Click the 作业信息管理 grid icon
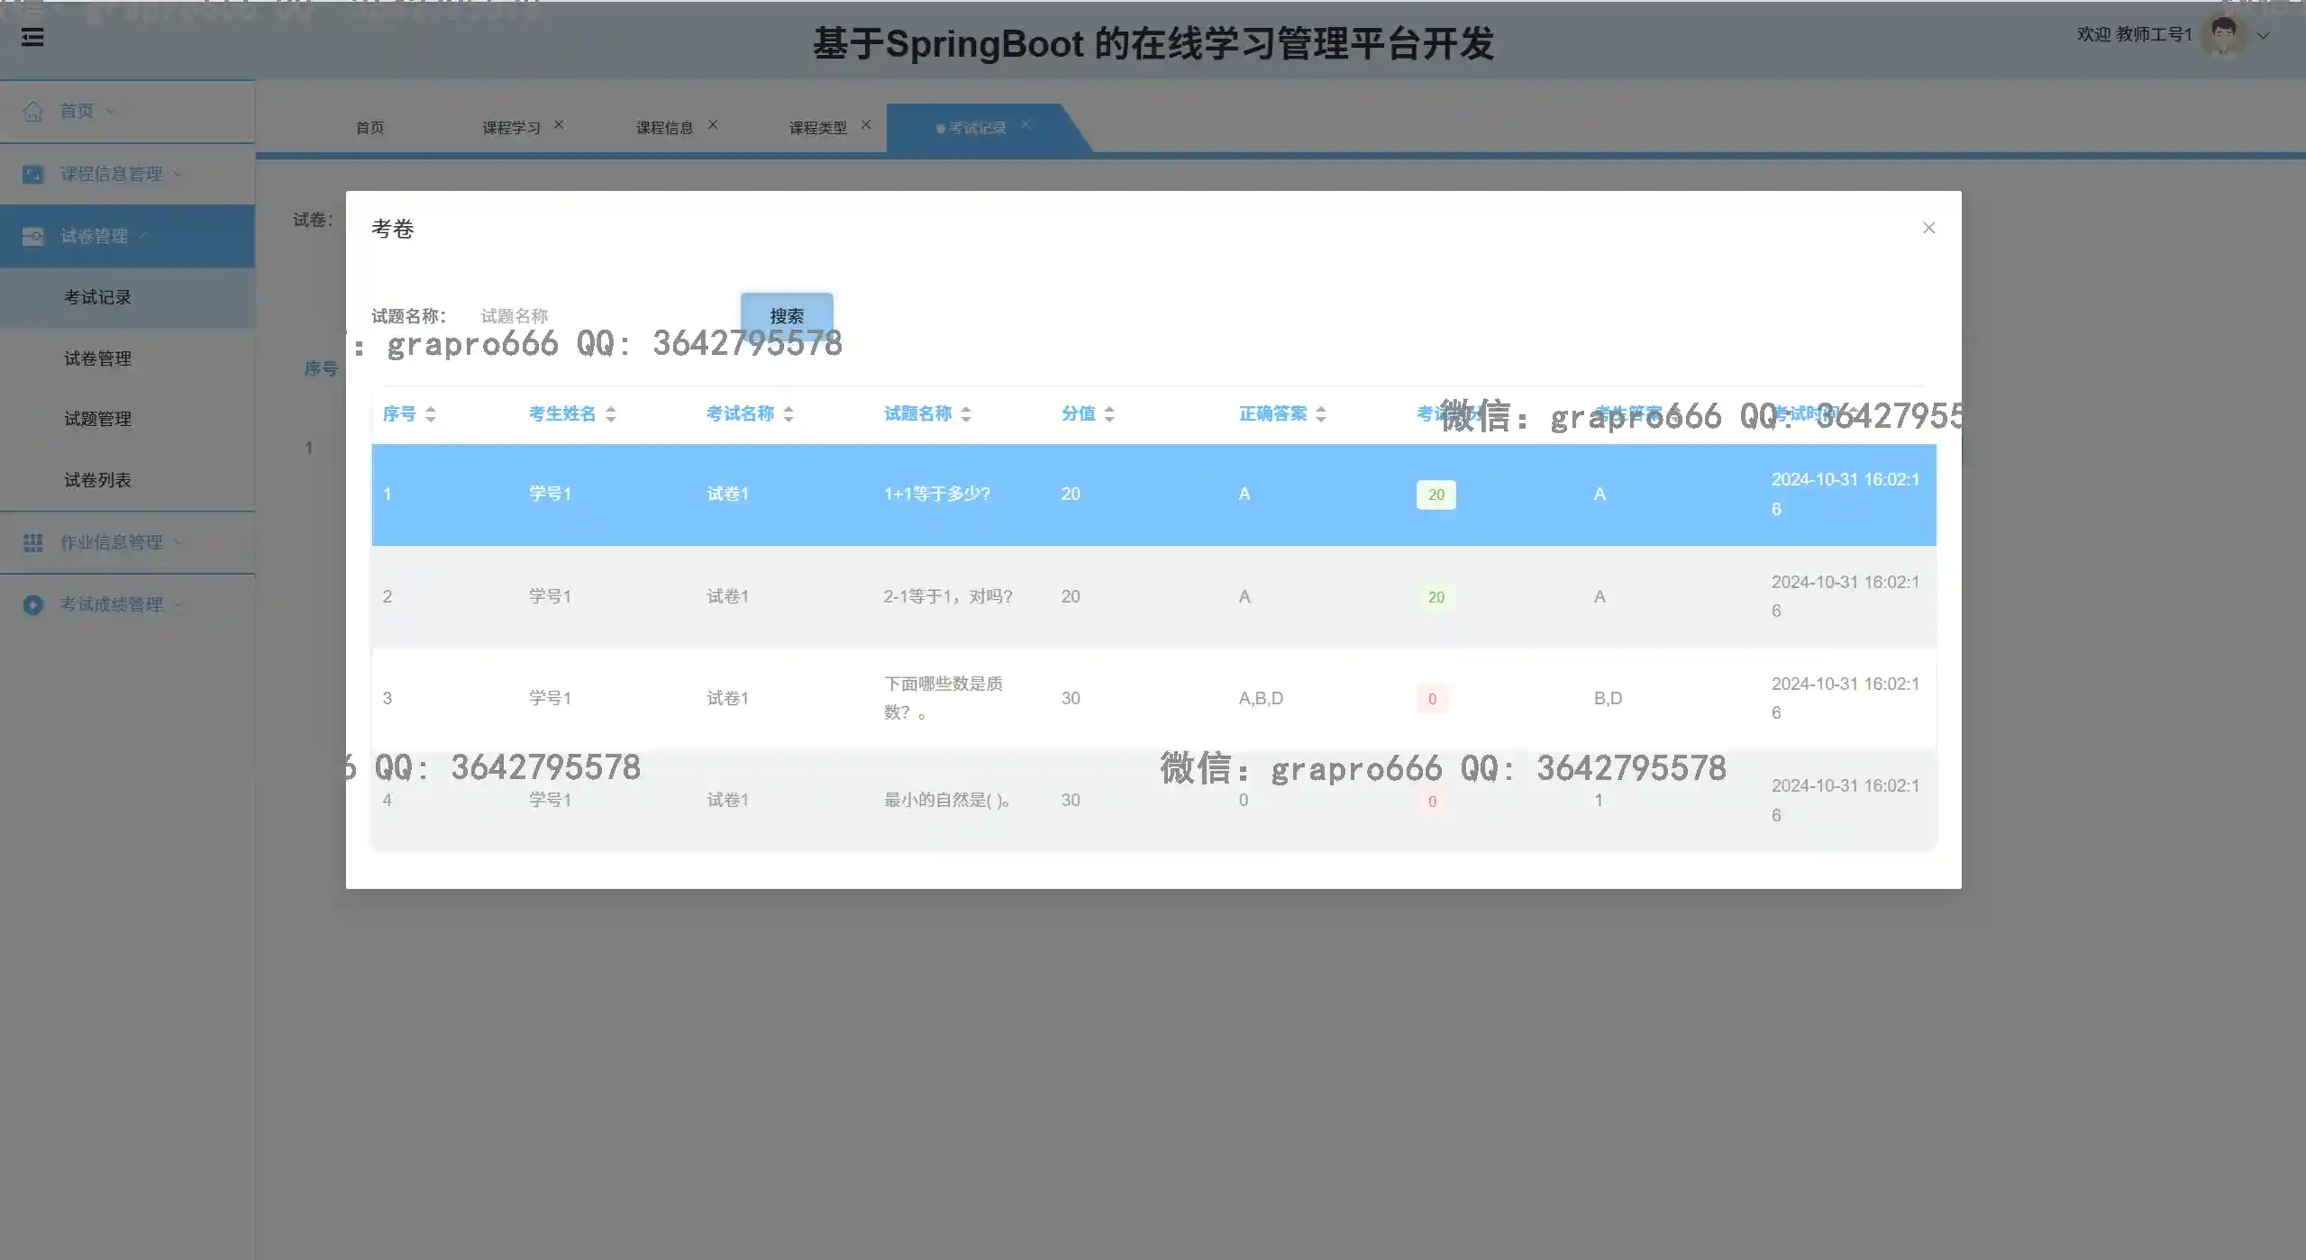 [x=33, y=542]
